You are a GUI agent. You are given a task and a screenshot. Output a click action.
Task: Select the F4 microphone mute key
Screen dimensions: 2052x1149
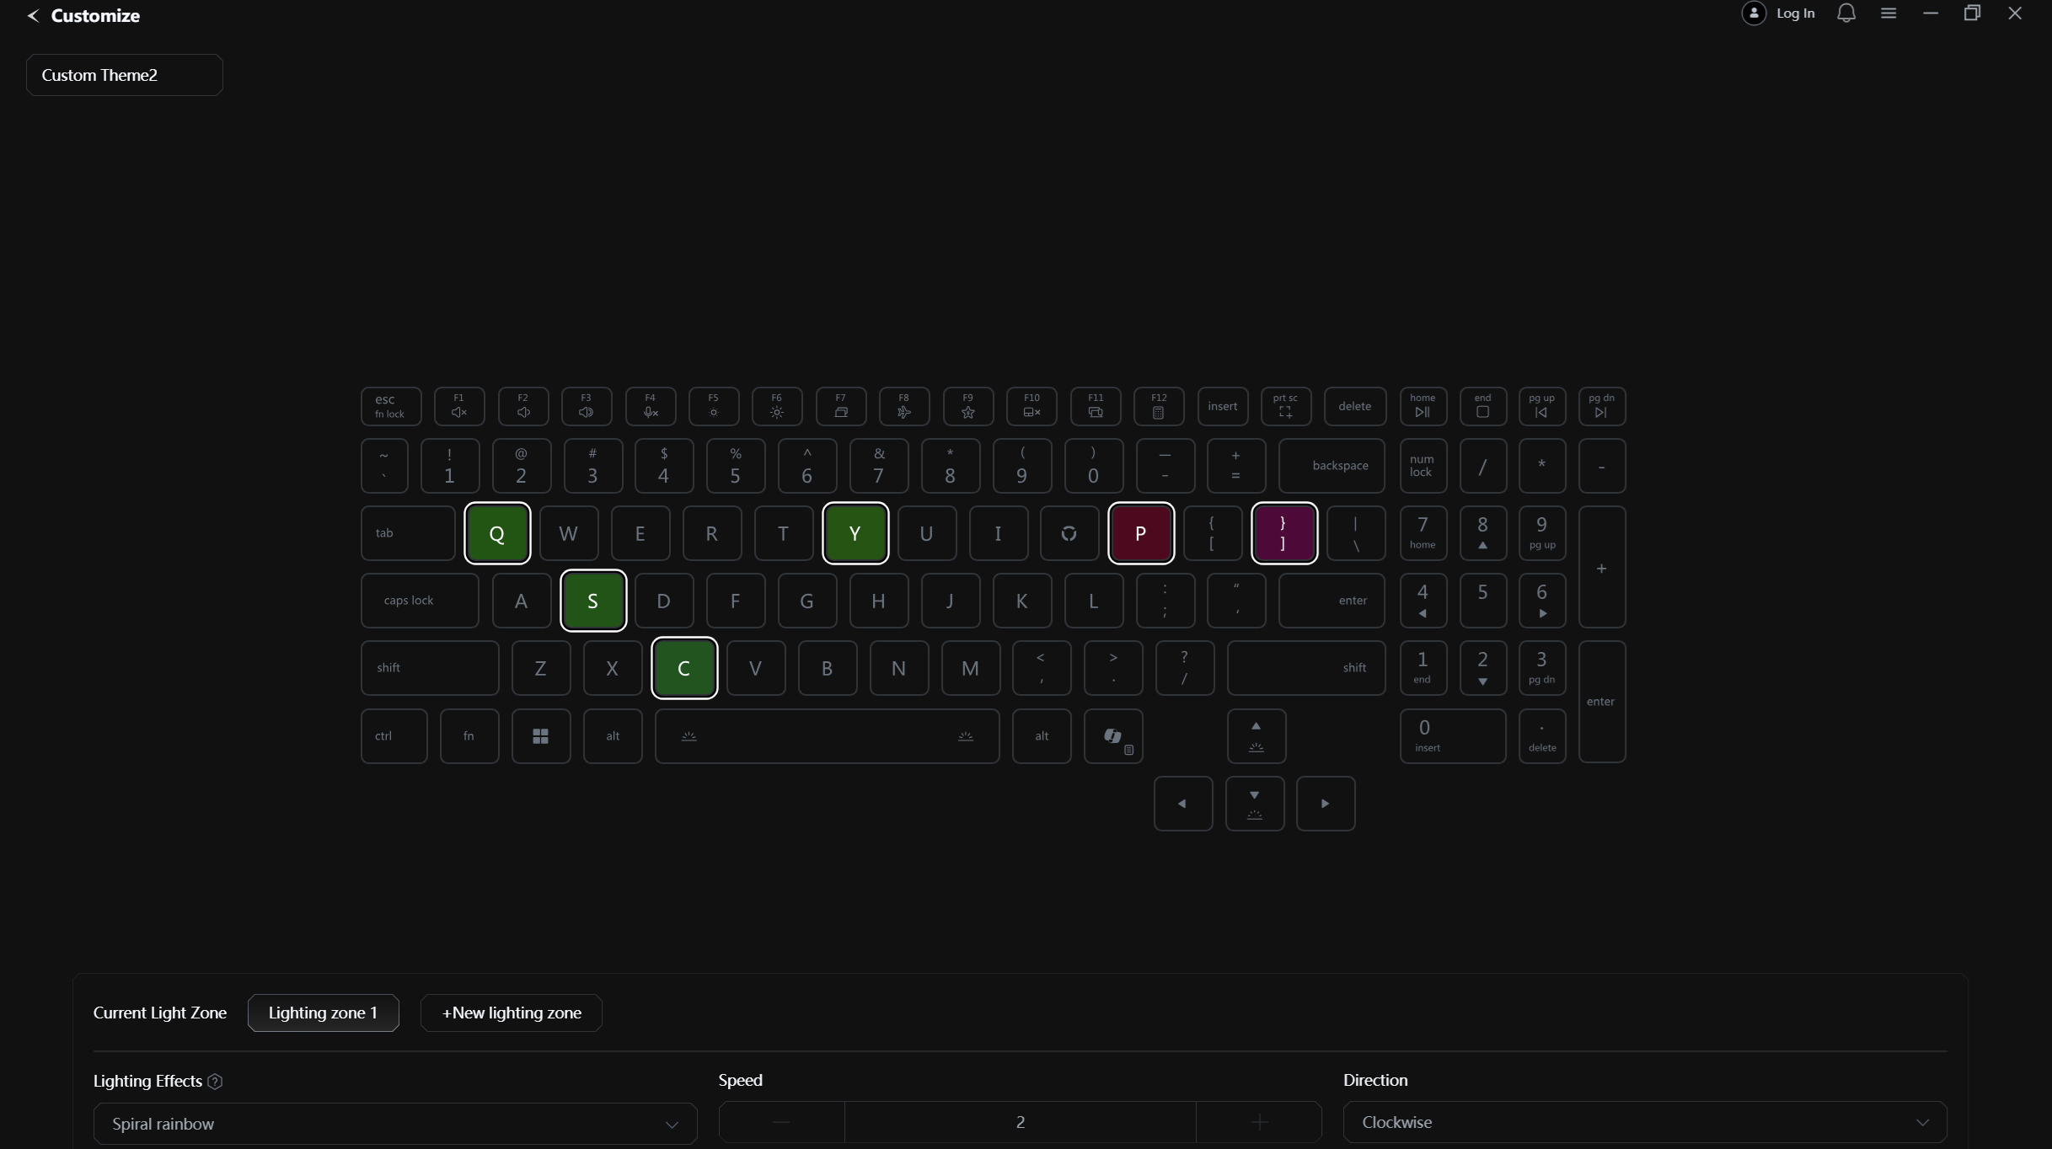point(650,406)
